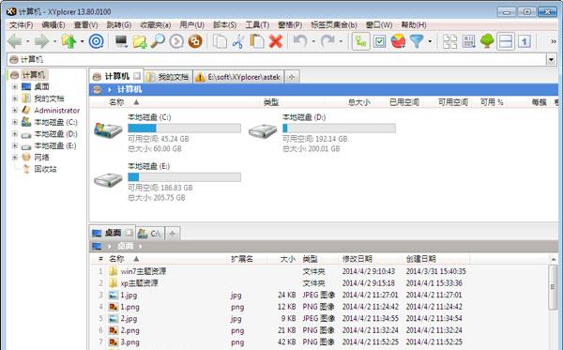This screenshot has width=563, height=350.
Task: Open the drives monitor toolbar icon
Action: 121,41
